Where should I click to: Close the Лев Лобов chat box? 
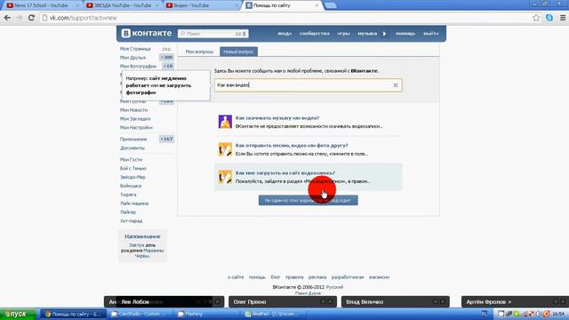point(217,301)
